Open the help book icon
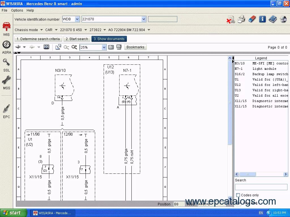Screen dimensions: 290x217 [x=273, y=19]
